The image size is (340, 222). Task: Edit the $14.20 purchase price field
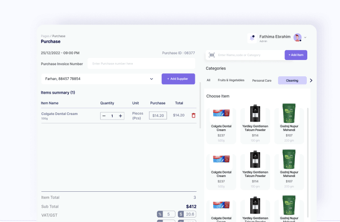(158, 115)
